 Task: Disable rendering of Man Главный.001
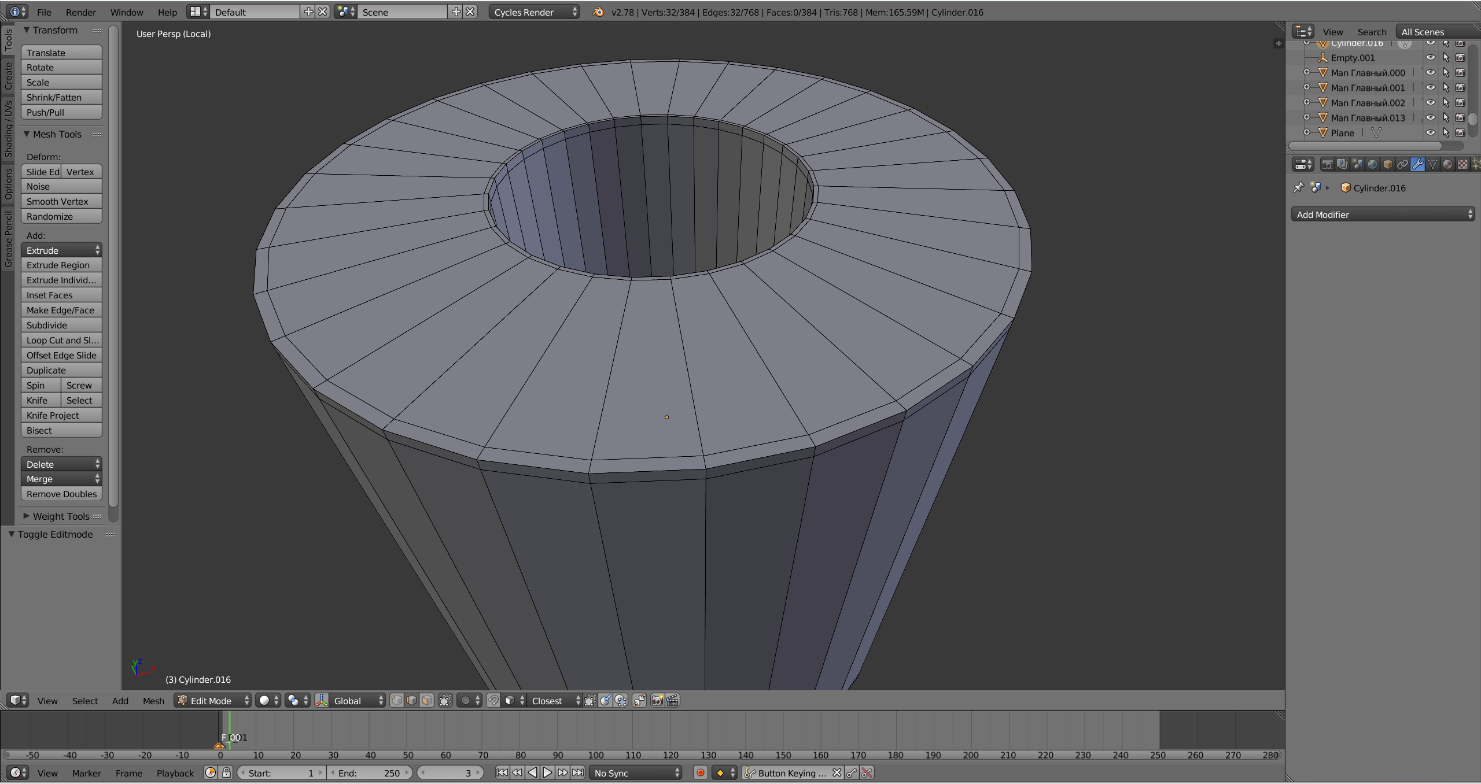[x=1460, y=88]
